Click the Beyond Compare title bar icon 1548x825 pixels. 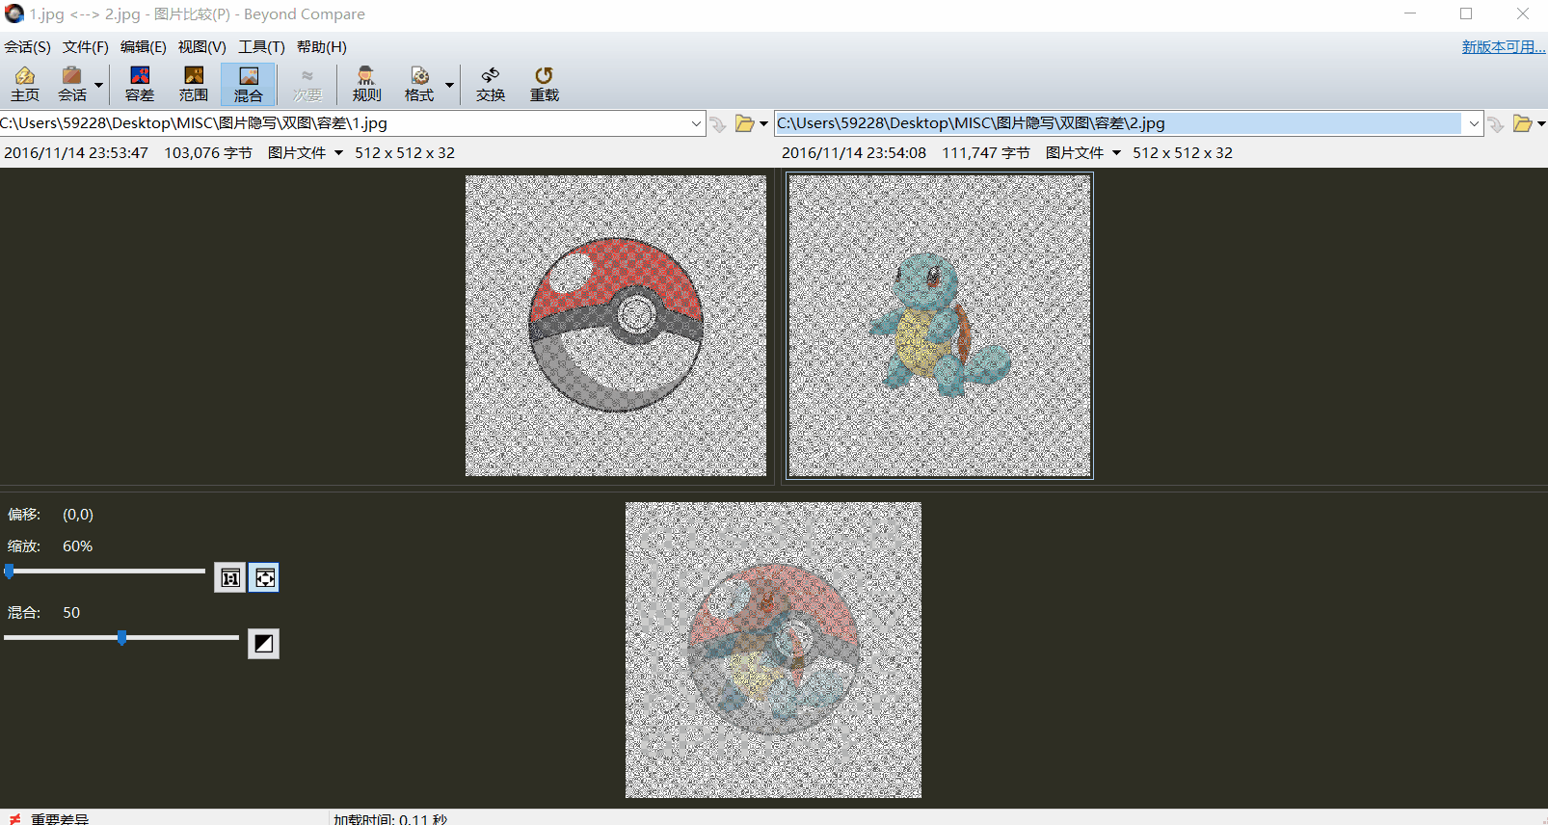point(14,14)
